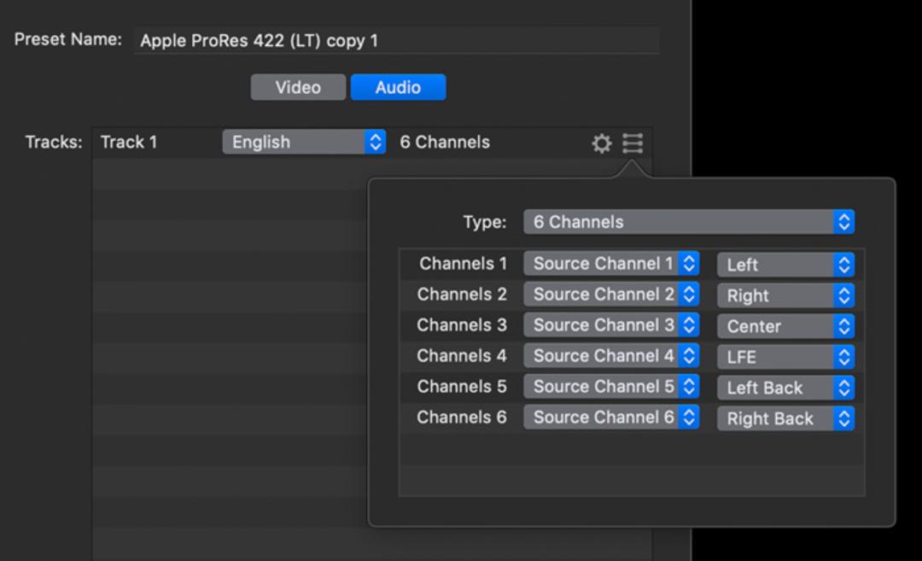The image size is (922, 561).
Task: Open the Right Back assignment dropdown
Action: [785, 418]
